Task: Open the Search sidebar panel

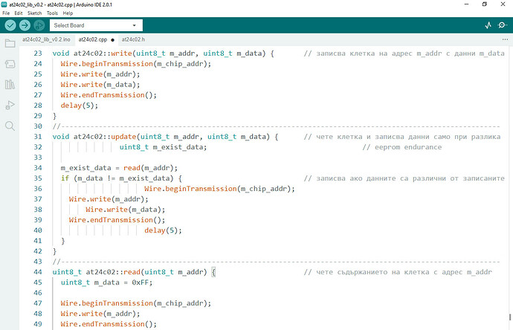Action: (x=10, y=126)
